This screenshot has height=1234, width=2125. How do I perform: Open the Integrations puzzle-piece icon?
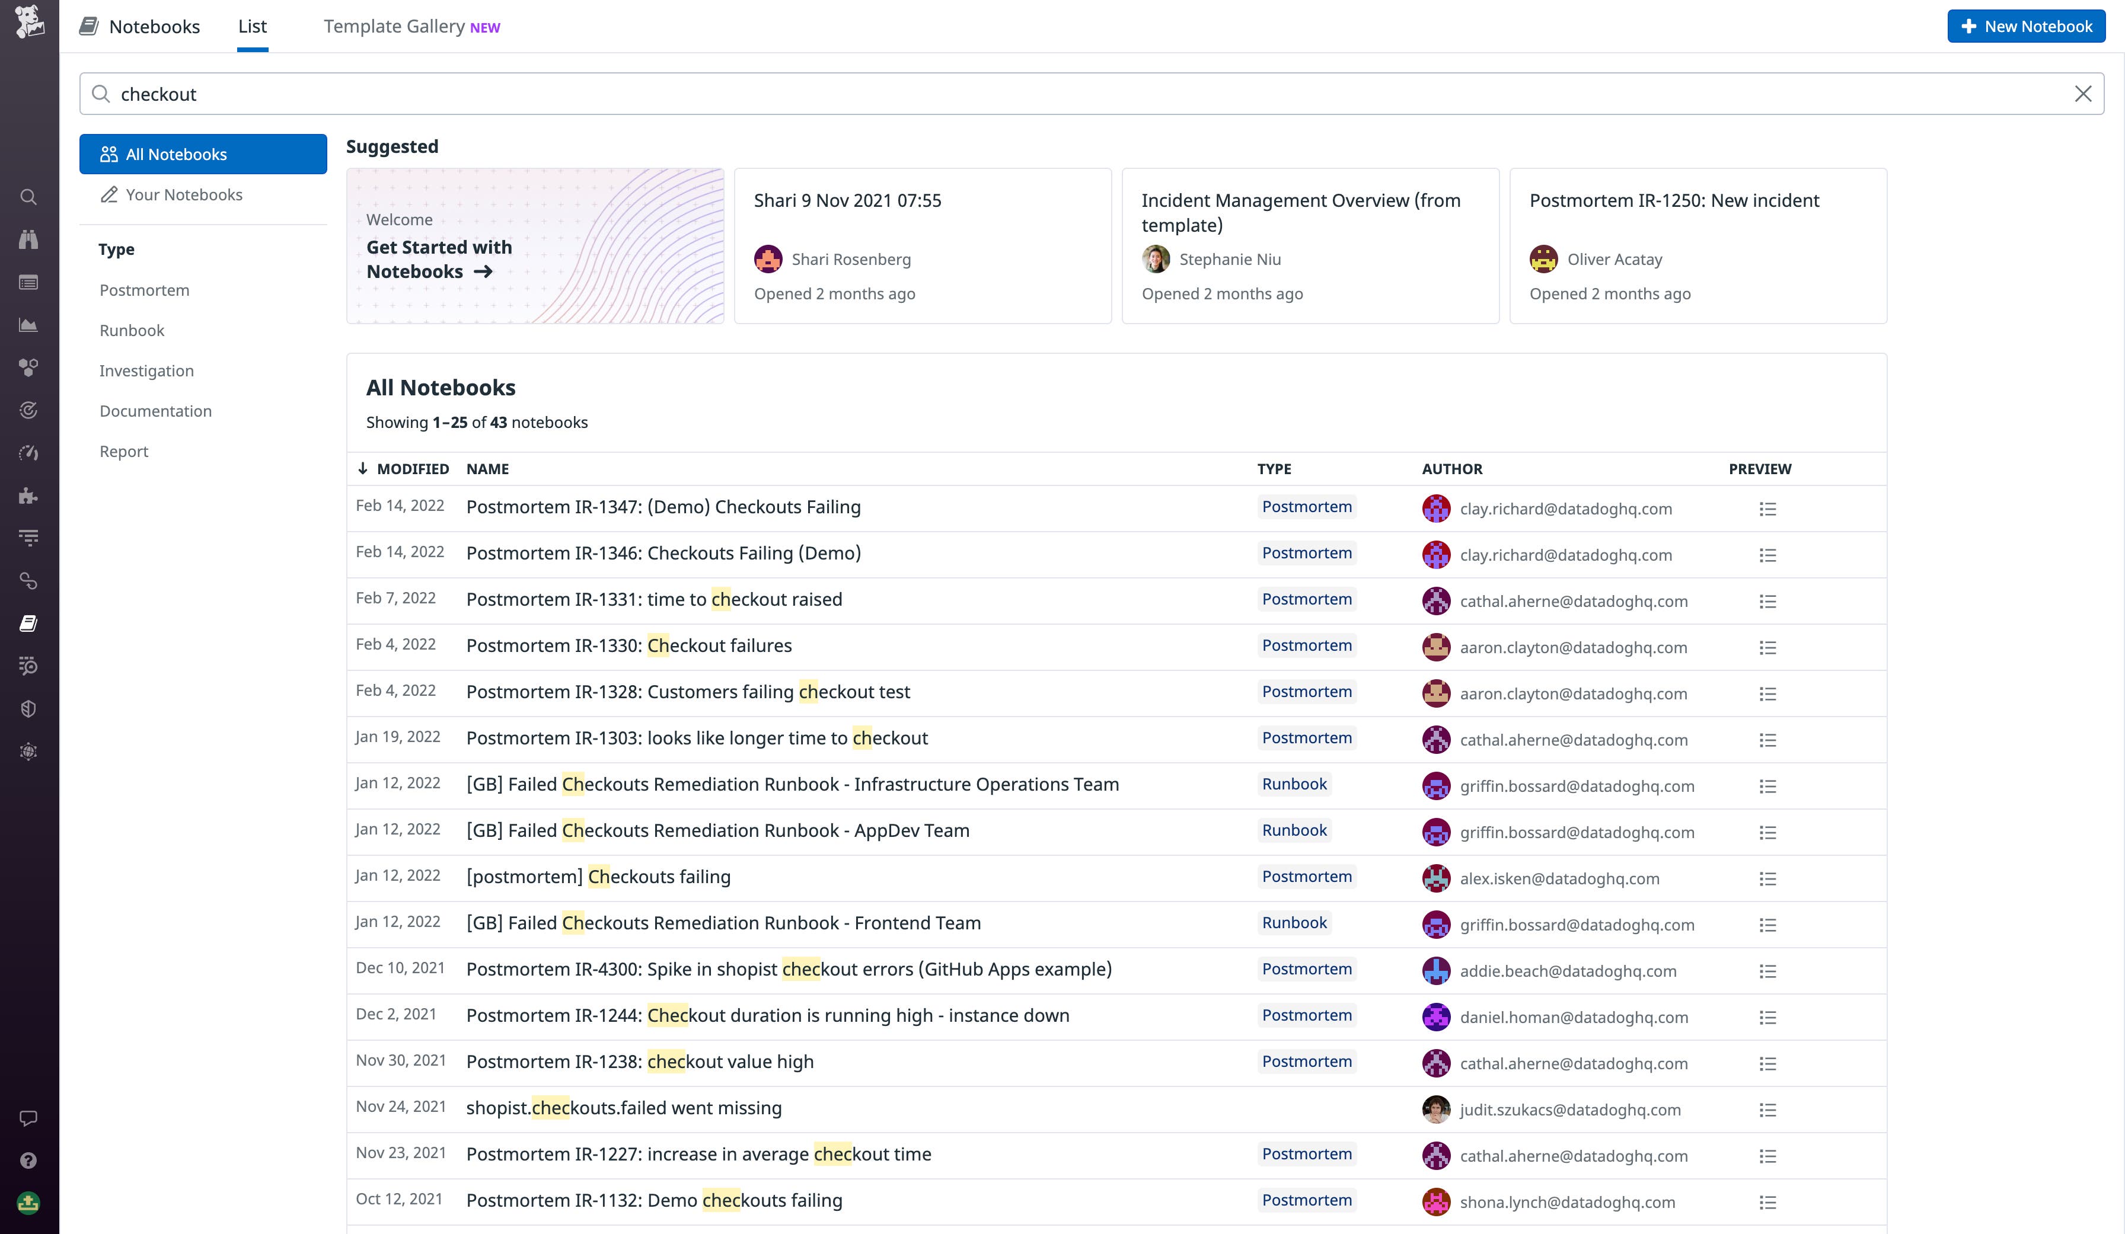point(28,495)
